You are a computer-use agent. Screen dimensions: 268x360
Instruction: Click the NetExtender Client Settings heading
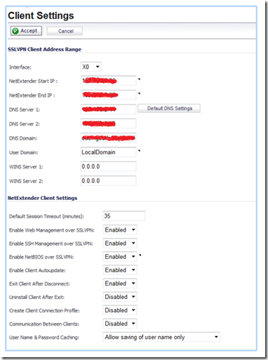click(x=42, y=198)
